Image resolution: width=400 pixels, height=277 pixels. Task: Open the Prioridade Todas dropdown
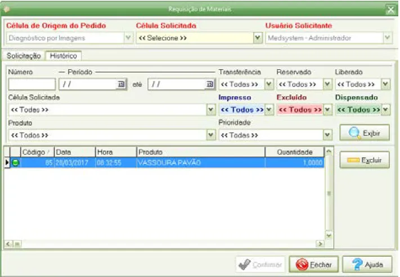(327, 135)
